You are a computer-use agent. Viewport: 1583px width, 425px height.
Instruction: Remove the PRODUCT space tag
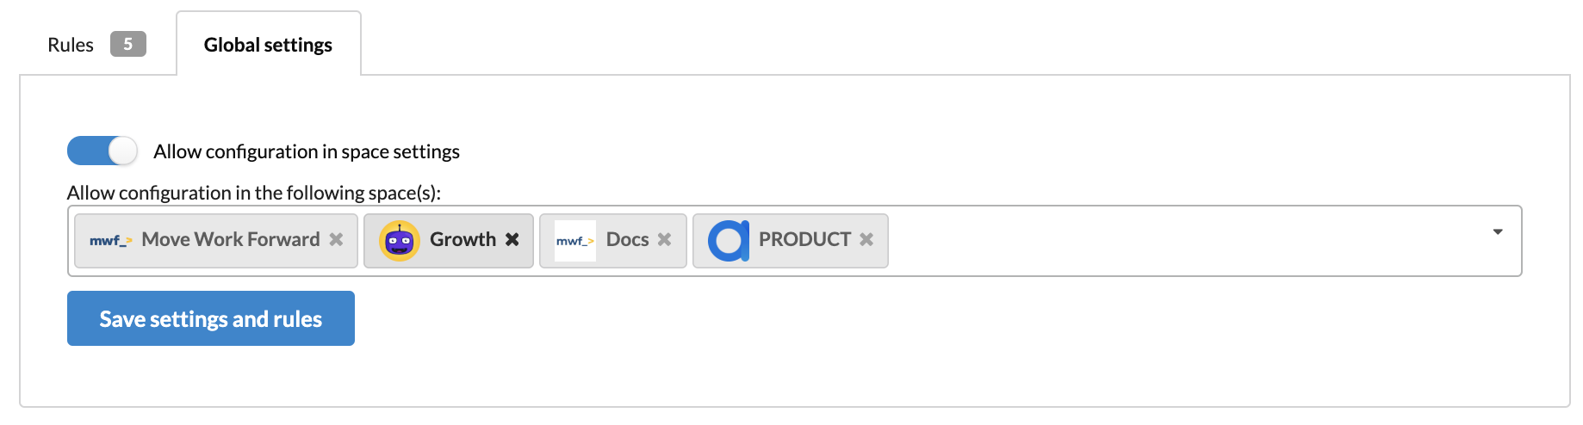click(x=866, y=240)
